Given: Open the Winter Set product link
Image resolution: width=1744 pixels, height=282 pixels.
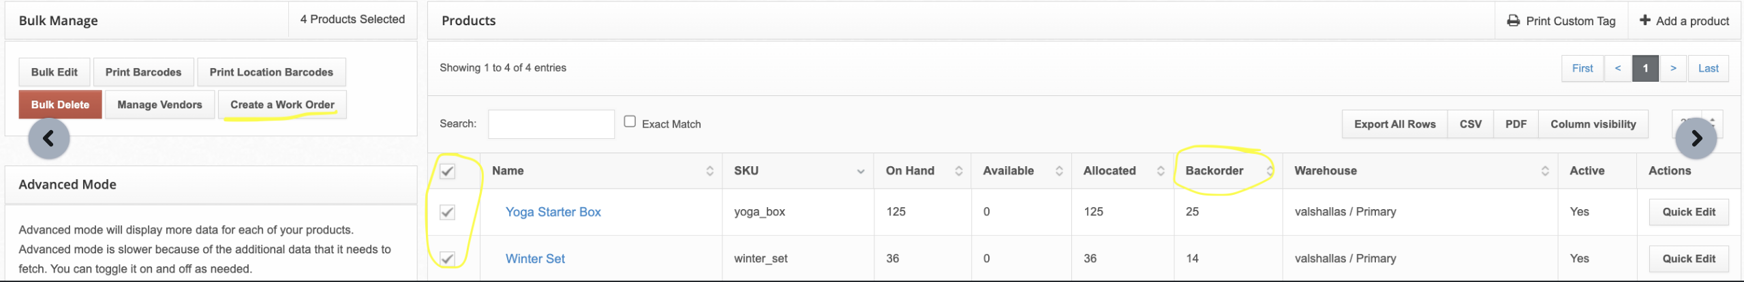Looking at the screenshot, I should pyautogui.click(x=535, y=259).
